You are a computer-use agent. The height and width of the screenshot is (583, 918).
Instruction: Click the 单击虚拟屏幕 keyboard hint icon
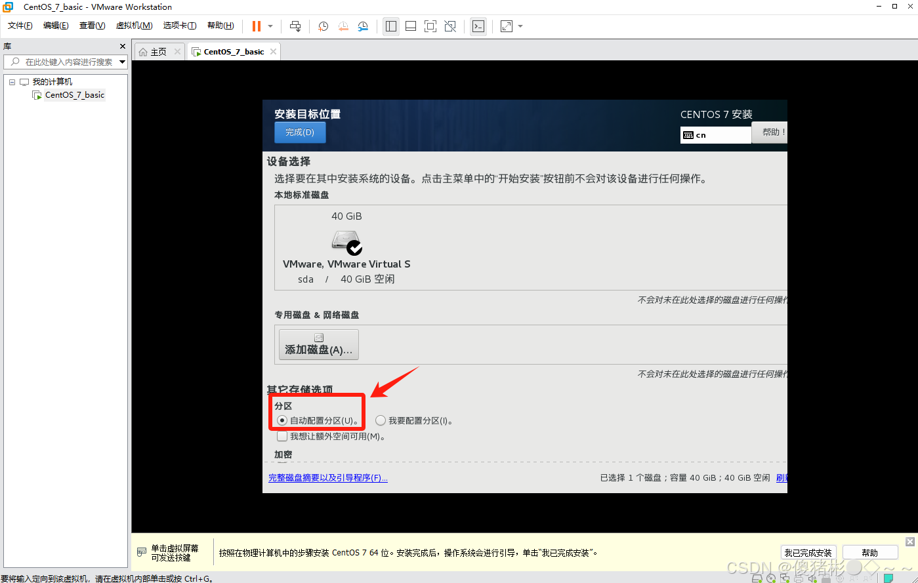pyautogui.click(x=141, y=552)
